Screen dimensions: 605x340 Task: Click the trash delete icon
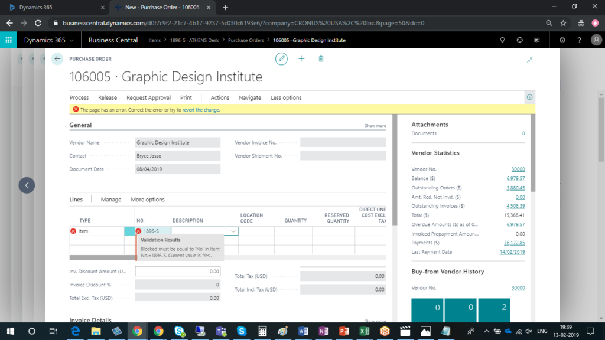point(321,59)
